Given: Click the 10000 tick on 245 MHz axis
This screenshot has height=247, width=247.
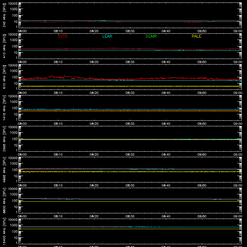Looking at the screenshot, I should pos(13,3).
